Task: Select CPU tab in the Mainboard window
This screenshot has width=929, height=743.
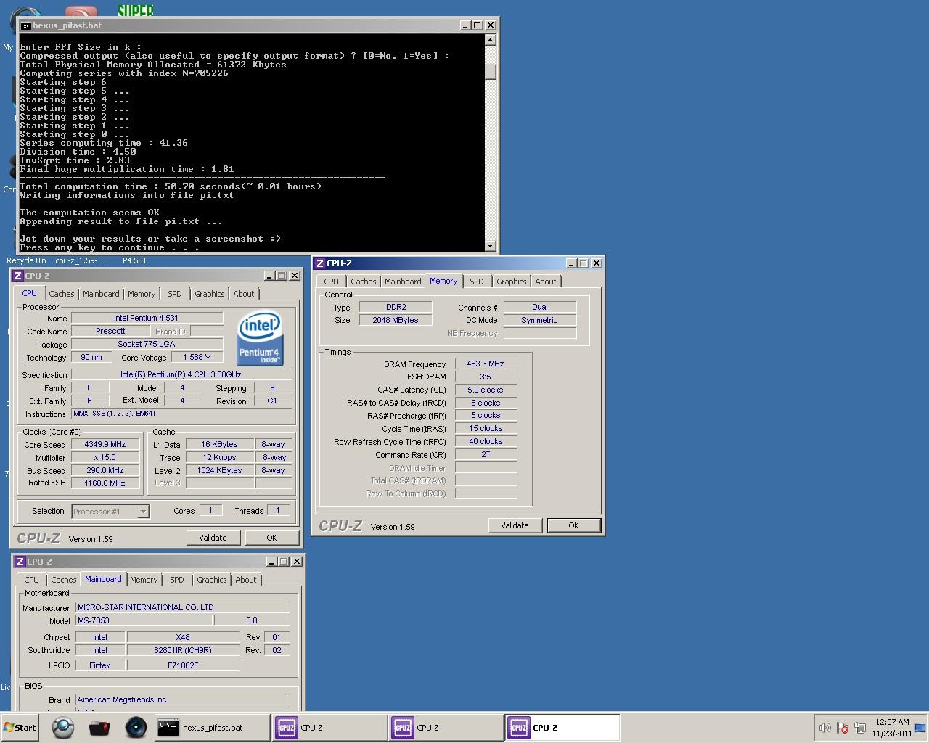Action: [32, 580]
